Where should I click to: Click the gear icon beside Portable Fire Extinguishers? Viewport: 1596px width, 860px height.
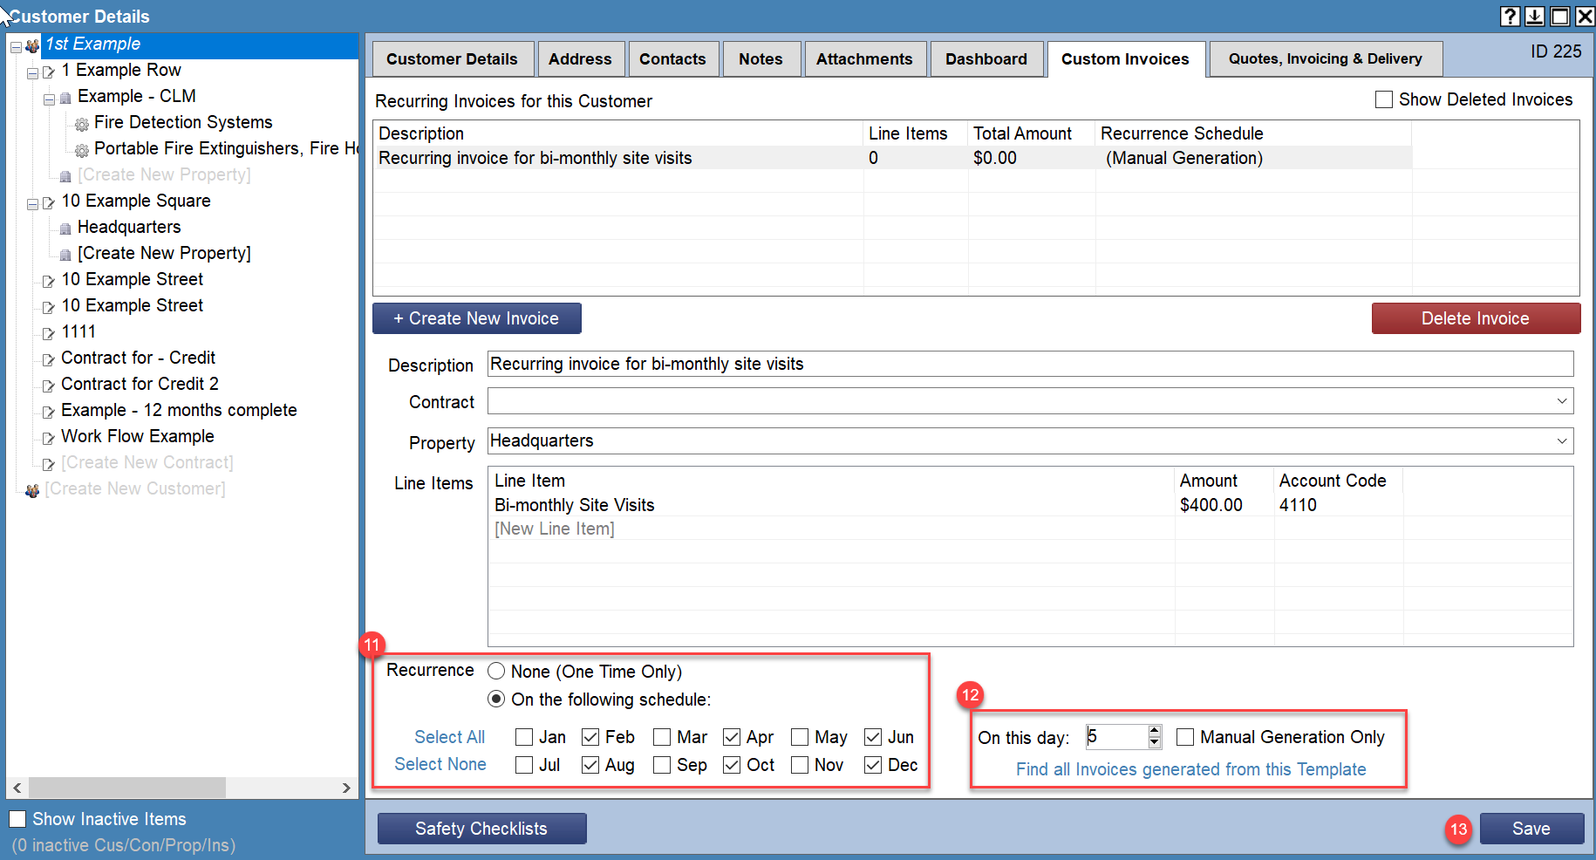coord(82,149)
